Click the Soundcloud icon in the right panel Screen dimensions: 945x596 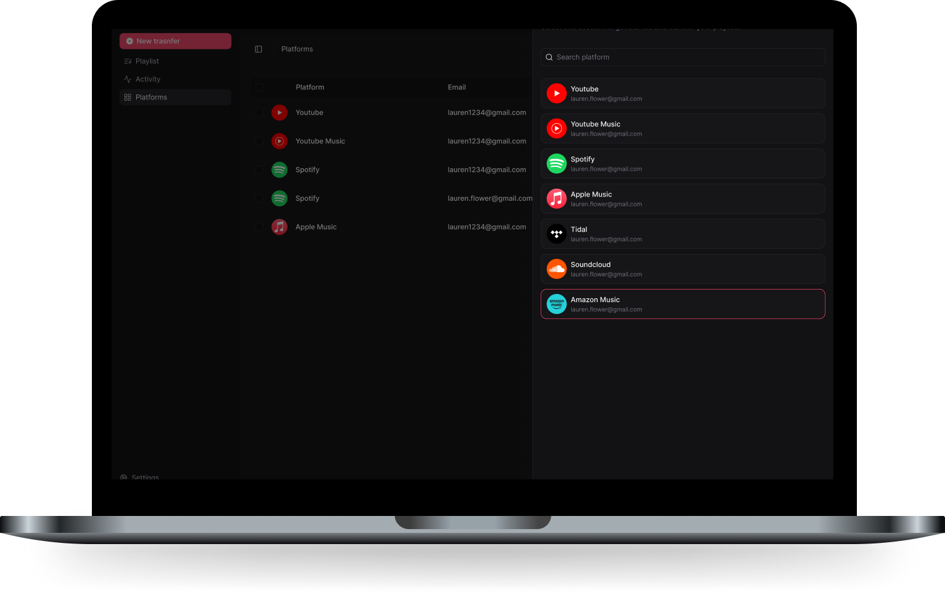556,268
